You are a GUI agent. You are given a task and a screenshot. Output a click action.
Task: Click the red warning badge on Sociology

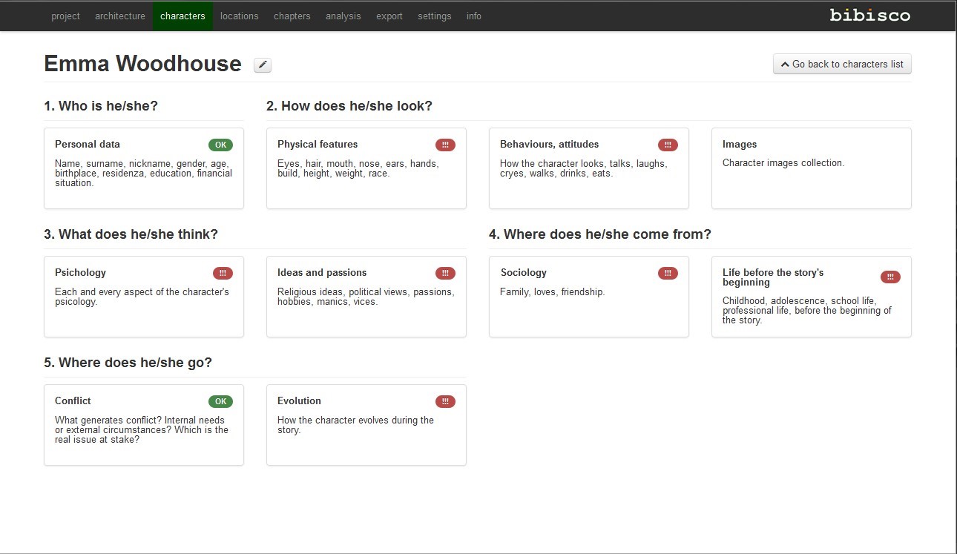point(668,273)
